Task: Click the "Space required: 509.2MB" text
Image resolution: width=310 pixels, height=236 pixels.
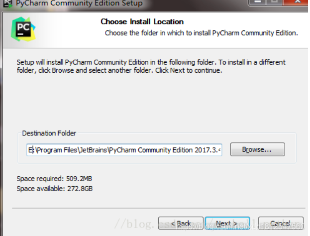Action: pos(54,179)
